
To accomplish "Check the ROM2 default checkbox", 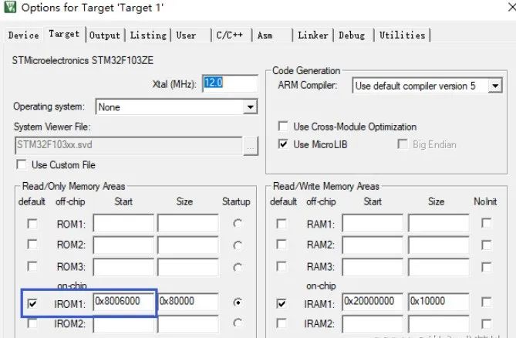I will coord(32,245).
